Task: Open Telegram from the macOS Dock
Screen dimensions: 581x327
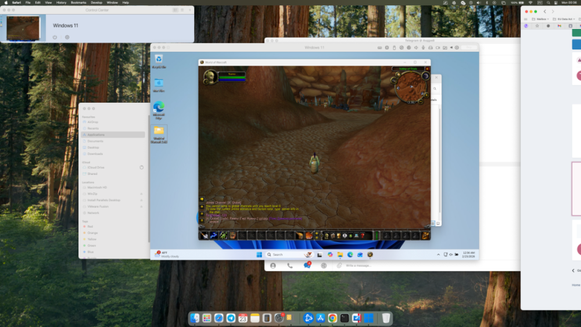Action: 231,318
